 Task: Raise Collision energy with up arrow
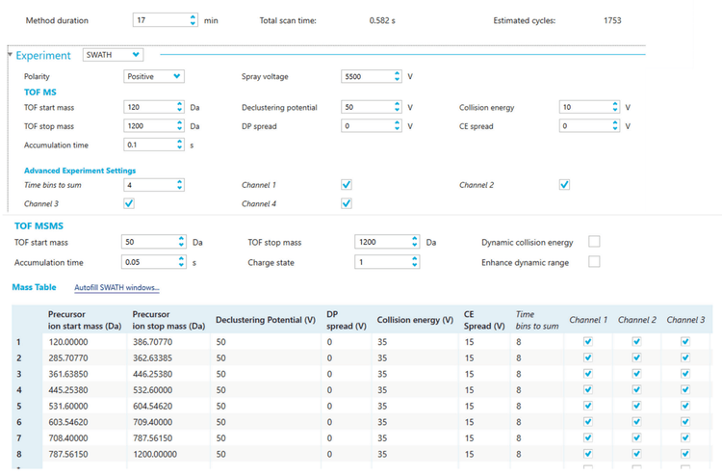pos(614,104)
